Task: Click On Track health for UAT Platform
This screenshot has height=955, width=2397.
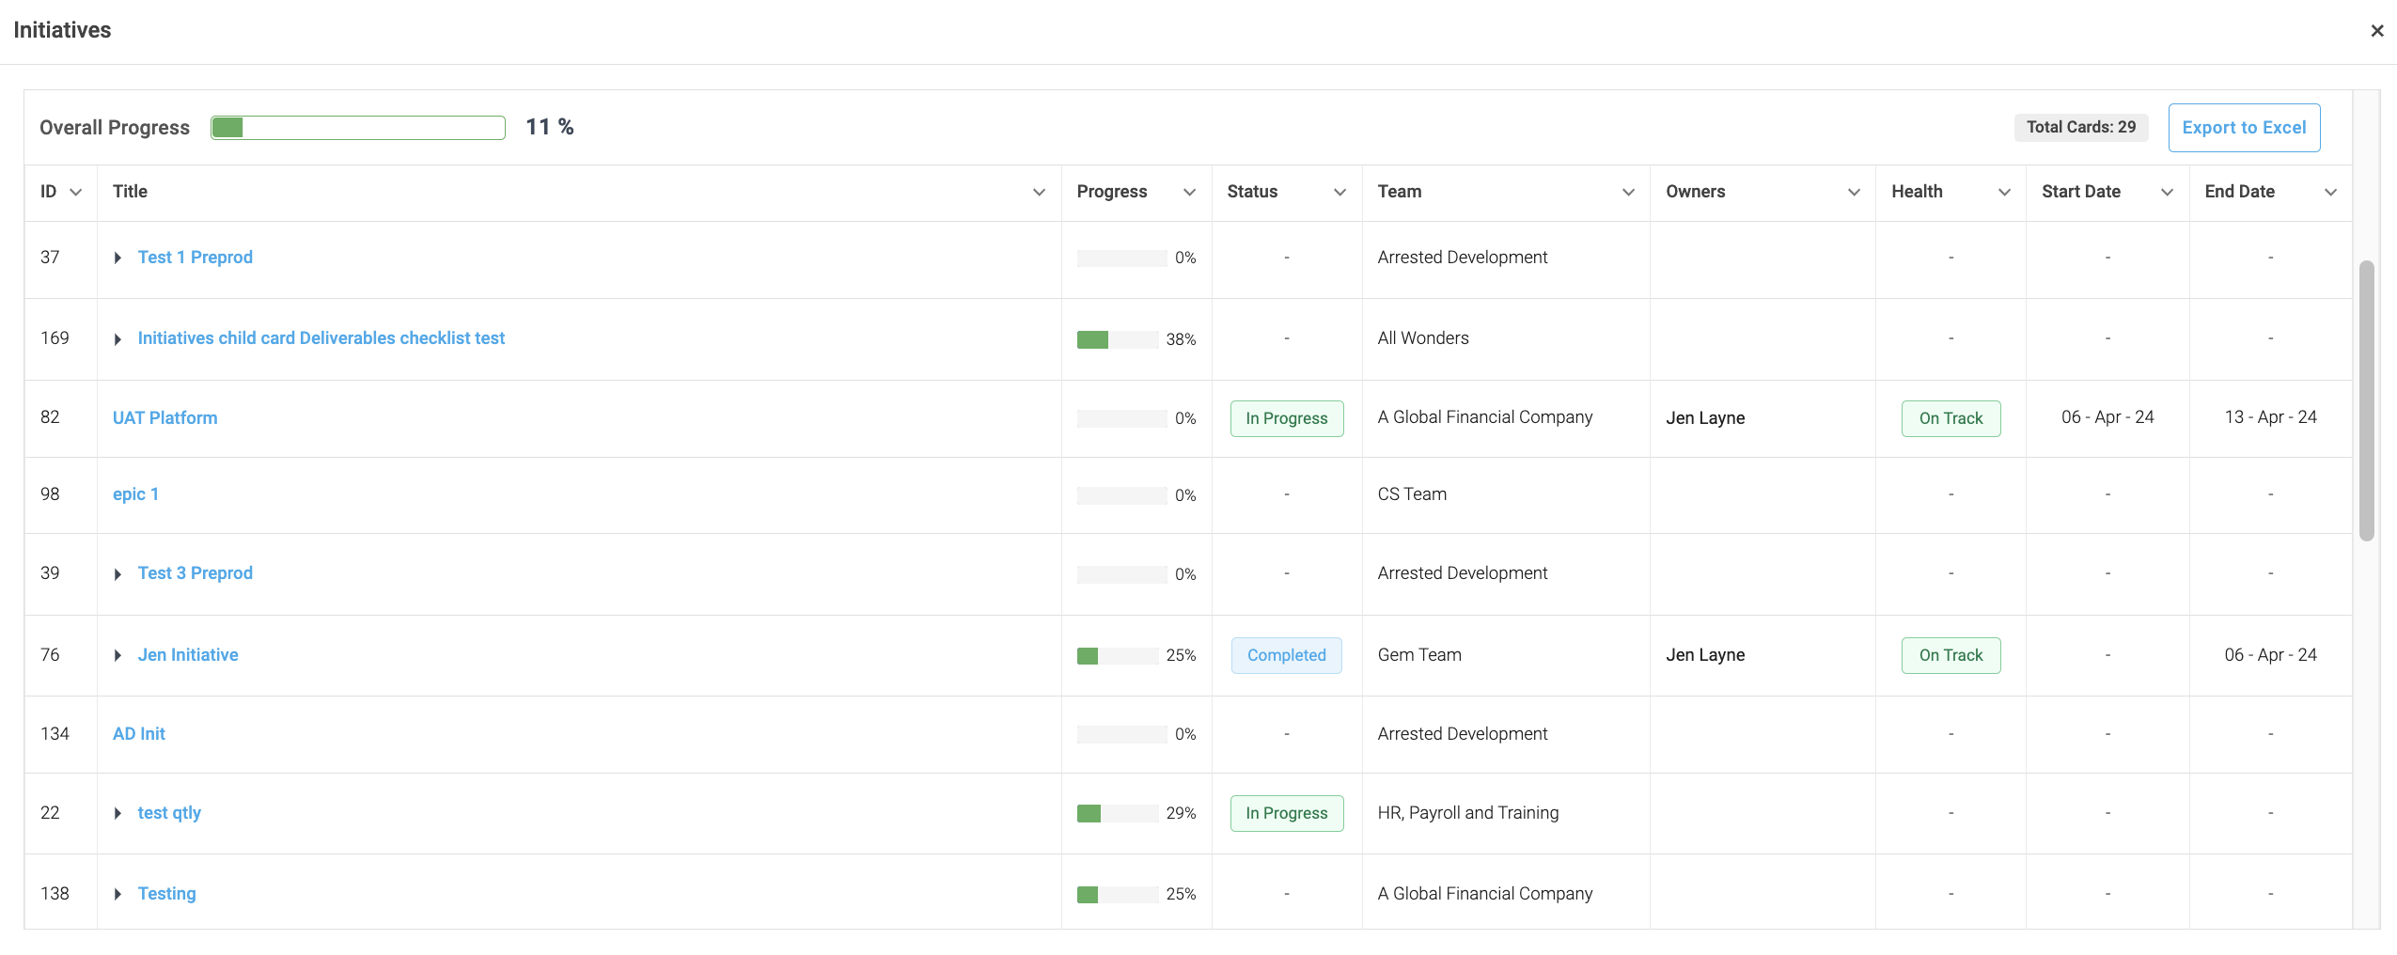Action: tap(1951, 418)
